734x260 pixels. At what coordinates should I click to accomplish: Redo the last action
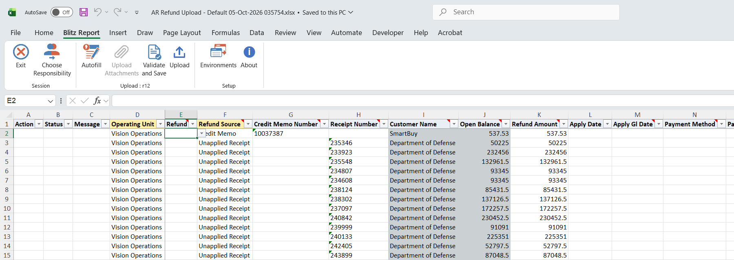click(117, 12)
